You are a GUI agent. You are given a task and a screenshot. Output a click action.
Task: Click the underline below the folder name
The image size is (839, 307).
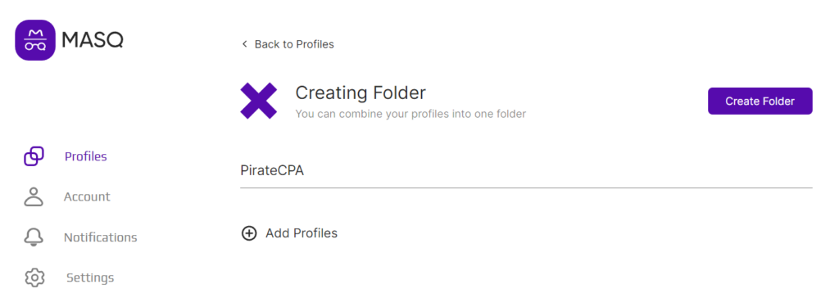(526, 187)
